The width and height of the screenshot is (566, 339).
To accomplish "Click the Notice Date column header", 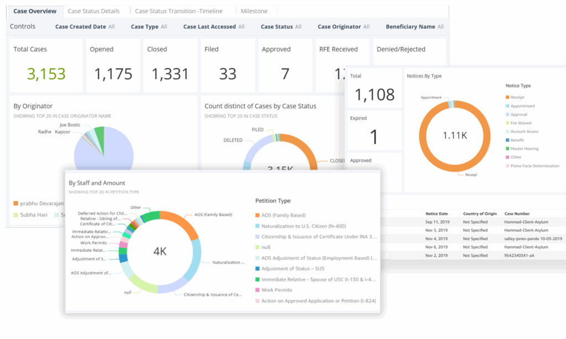I will (x=436, y=213).
